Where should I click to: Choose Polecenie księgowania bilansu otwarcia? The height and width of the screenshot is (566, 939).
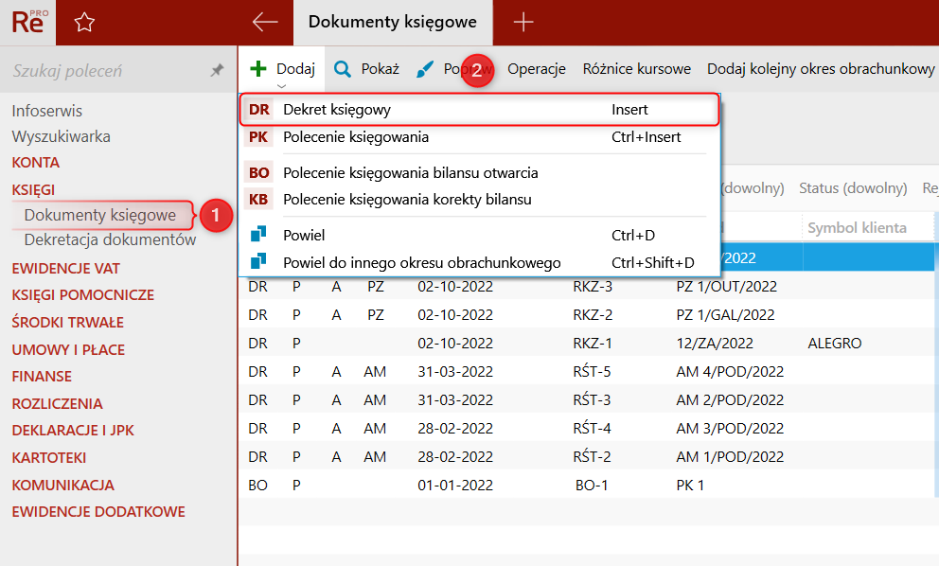(x=410, y=173)
